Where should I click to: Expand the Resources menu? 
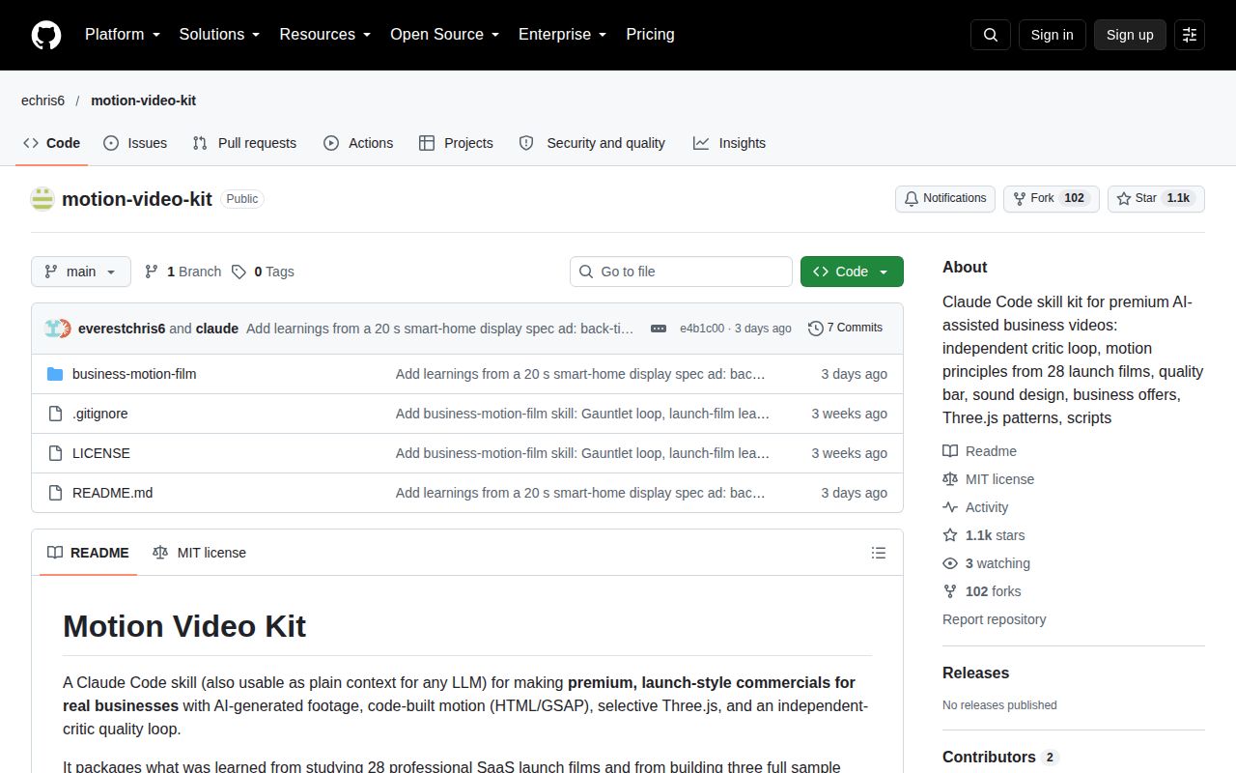coord(325,35)
